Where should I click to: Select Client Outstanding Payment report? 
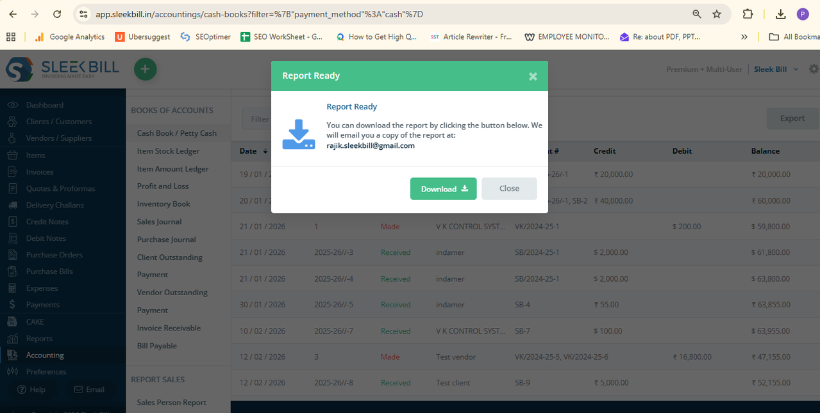(170, 266)
